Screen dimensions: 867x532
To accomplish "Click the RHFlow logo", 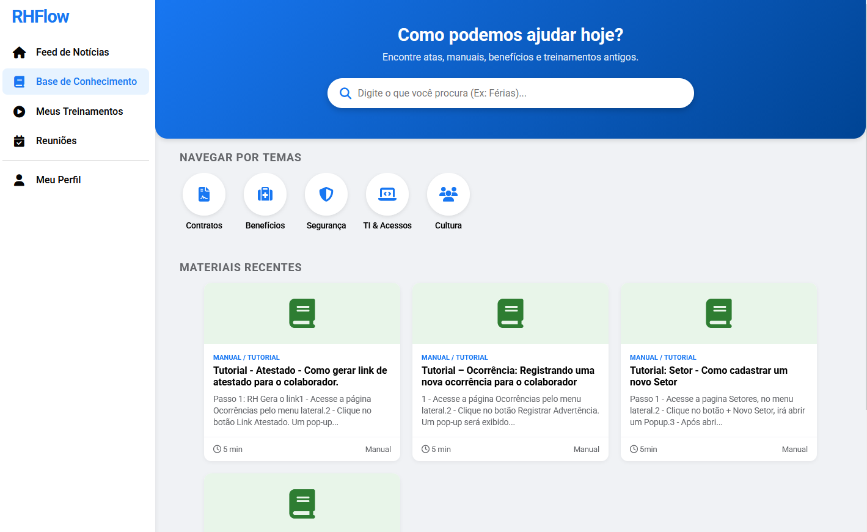I will point(40,16).
